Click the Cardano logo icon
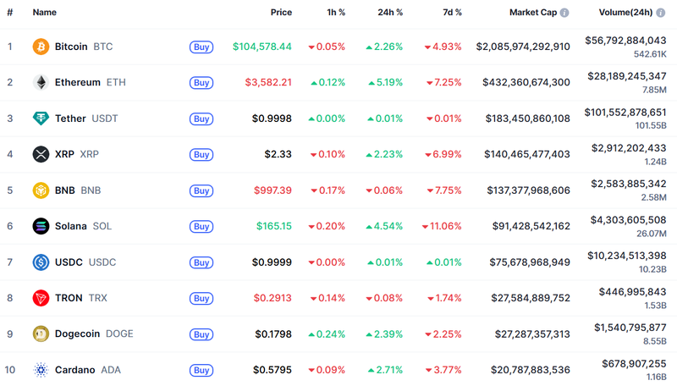This screenshot has height=386, width=677. (x=41, y=370)
